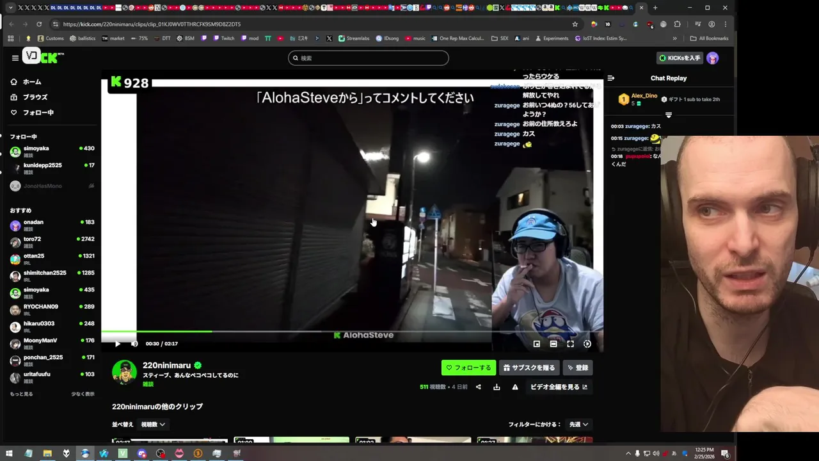Open the ballistics bookmark
The height and width of the screenshot is (461, 819).
(83, 38)
